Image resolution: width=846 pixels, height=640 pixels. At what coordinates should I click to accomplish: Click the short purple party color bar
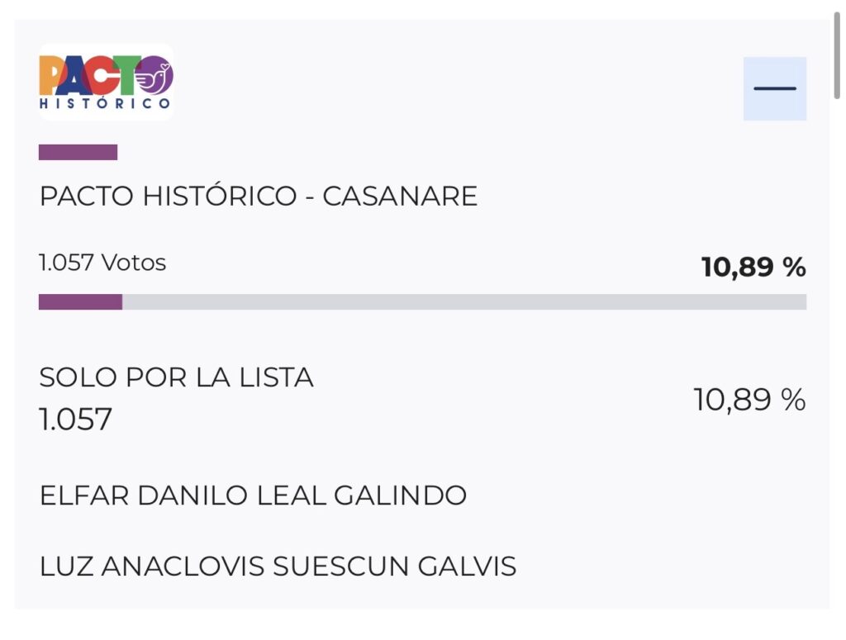coord(78,152)
